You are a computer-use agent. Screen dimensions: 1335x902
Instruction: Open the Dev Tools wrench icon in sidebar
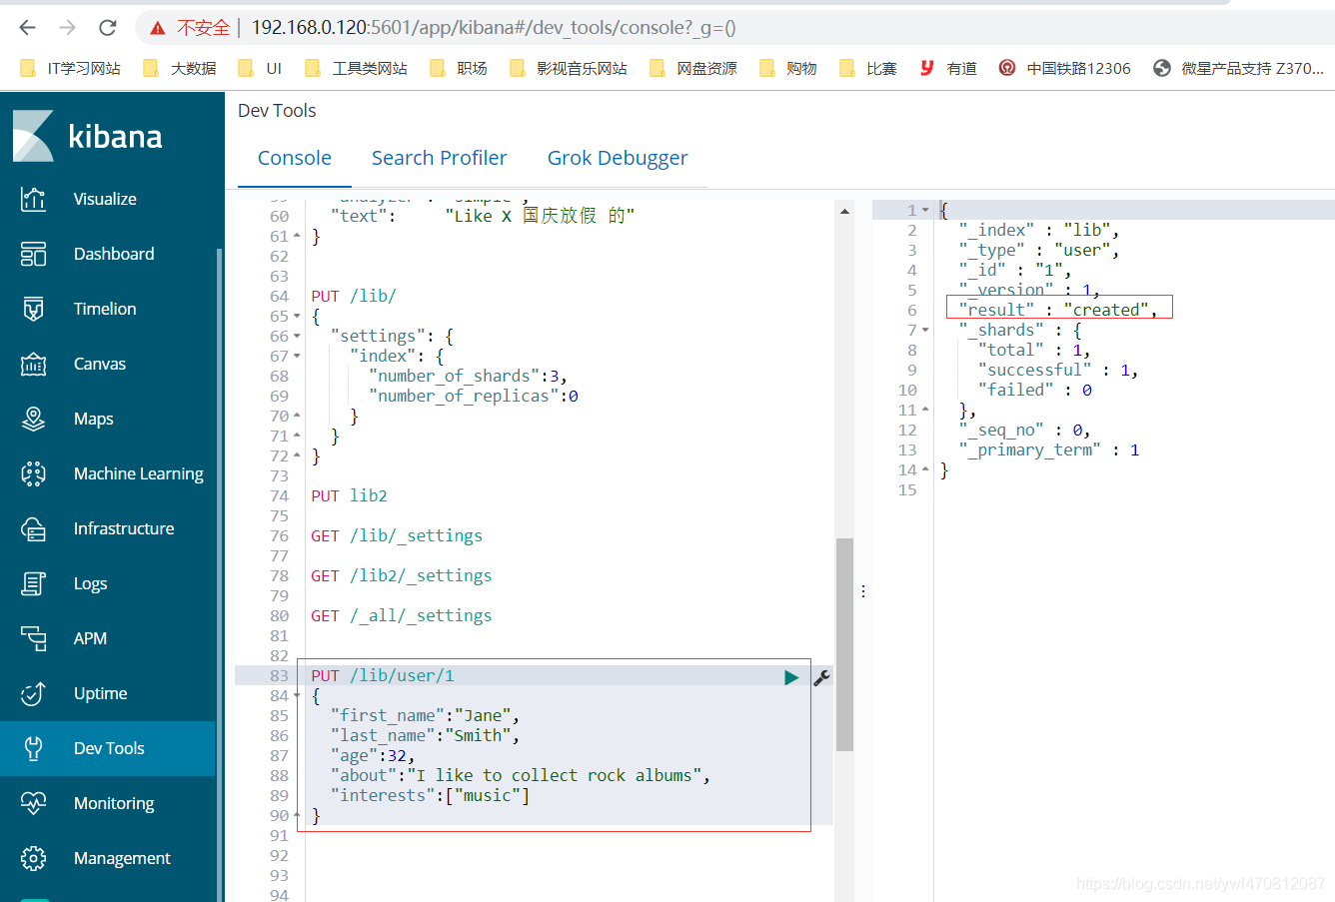coord(33,748)
